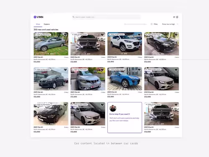
Task: Open the Extra help if you need it card
Action: tap(125, 118)
